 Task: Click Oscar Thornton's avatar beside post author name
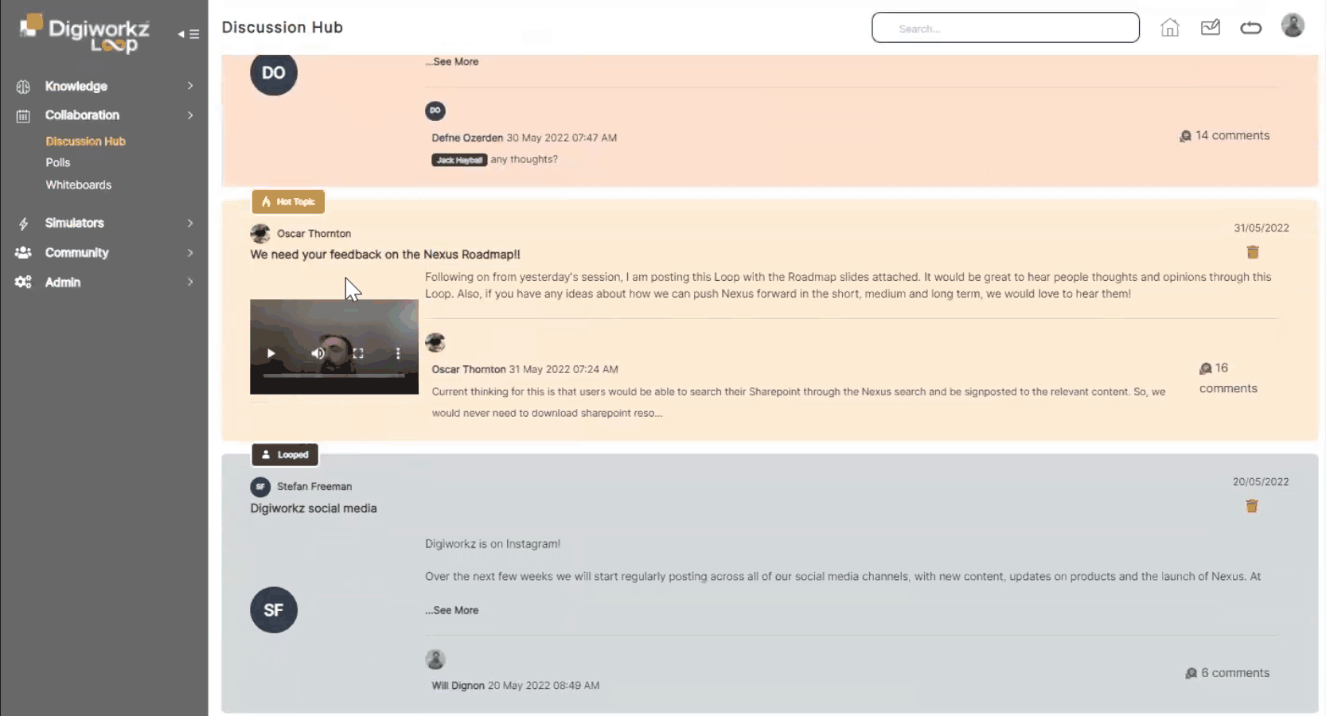click(260, 233)
